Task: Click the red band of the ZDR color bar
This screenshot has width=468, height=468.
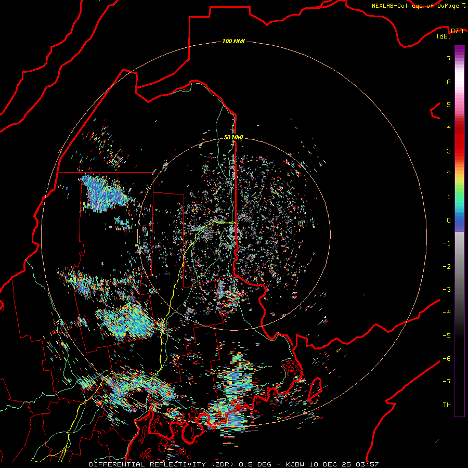Action: tap(459, 140)
